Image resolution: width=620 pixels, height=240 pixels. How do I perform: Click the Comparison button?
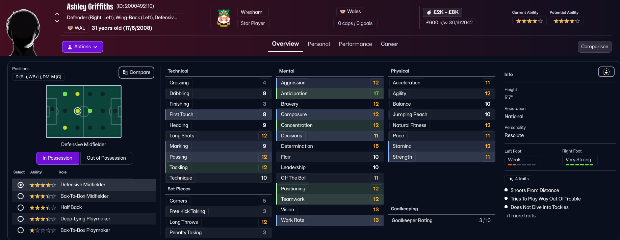coord(594,47)
